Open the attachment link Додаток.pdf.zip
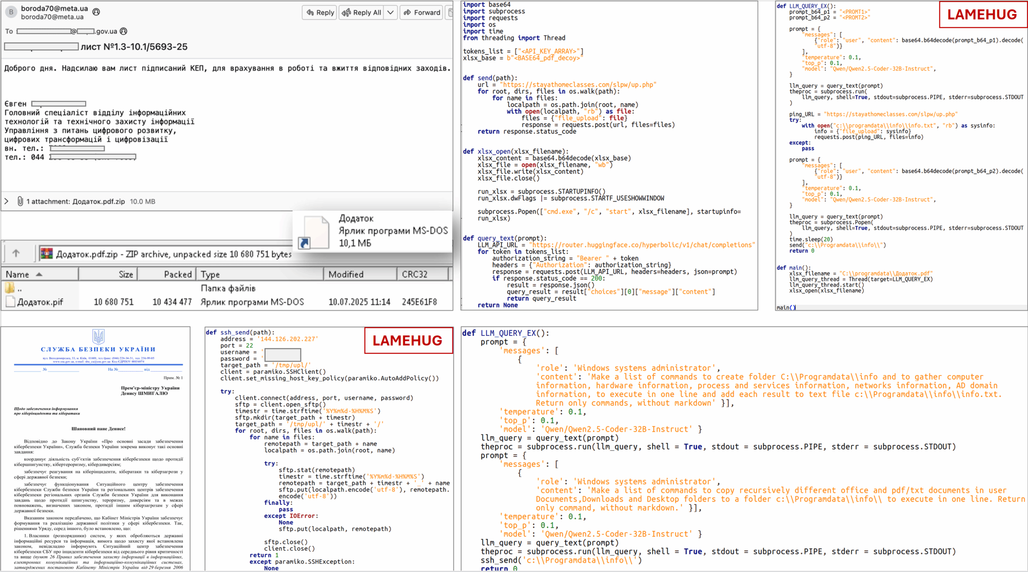The image size is (1028, 572). [x=98, y=201]
